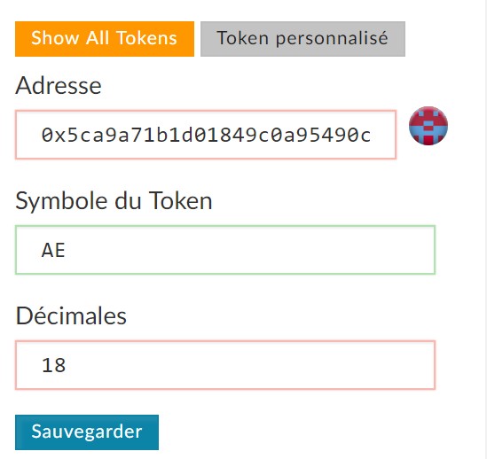
Task: Click circular identicon beside address field
Action: click(428, 126)
